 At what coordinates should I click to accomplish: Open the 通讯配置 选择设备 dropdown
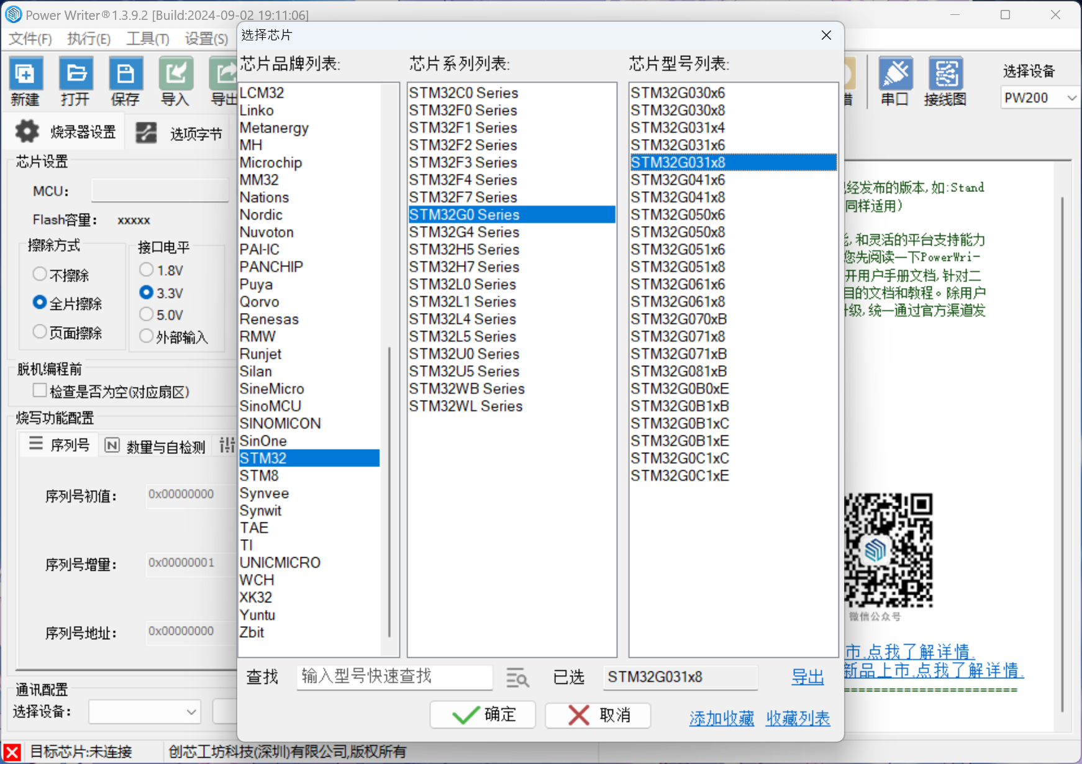pos(145,712)
